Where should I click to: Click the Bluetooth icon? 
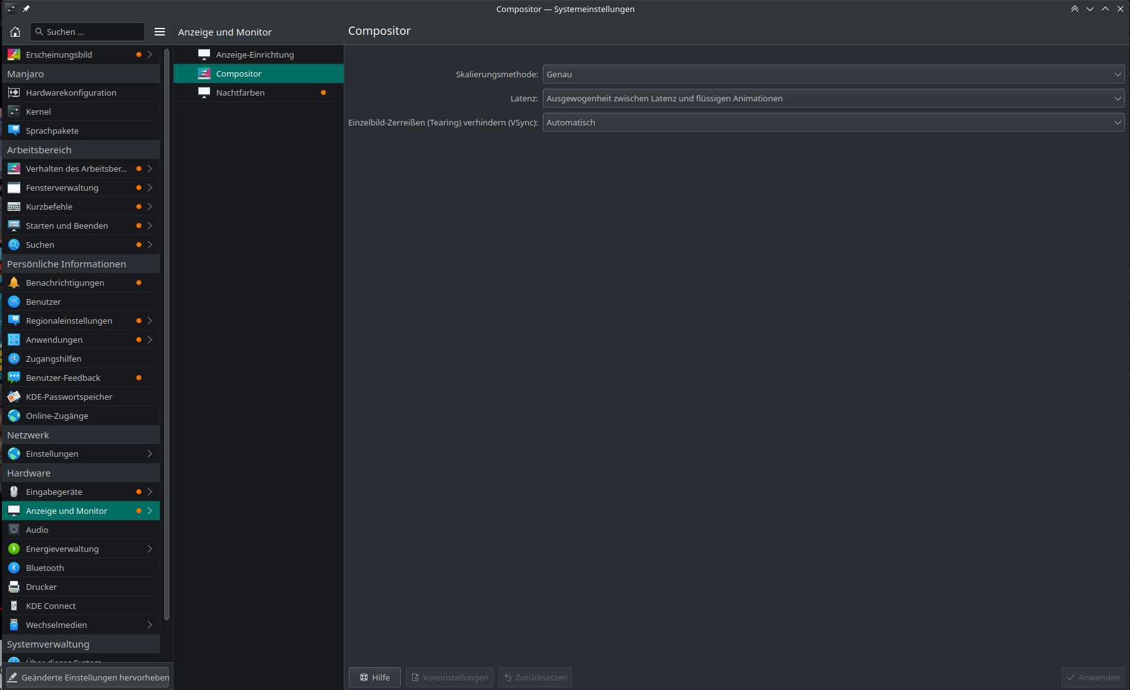(x=14, y=568)
